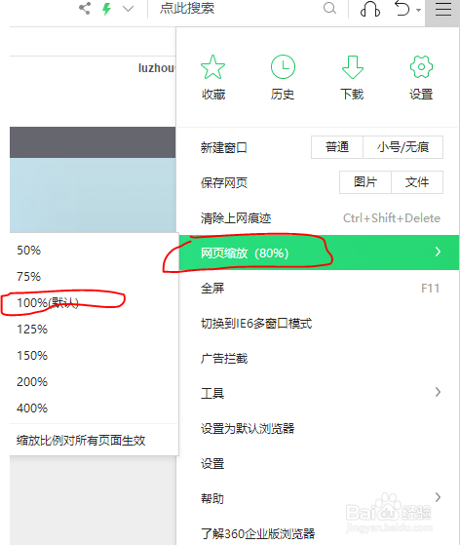
Task: Open the hamburger main menu button
Action: (443, 9)
